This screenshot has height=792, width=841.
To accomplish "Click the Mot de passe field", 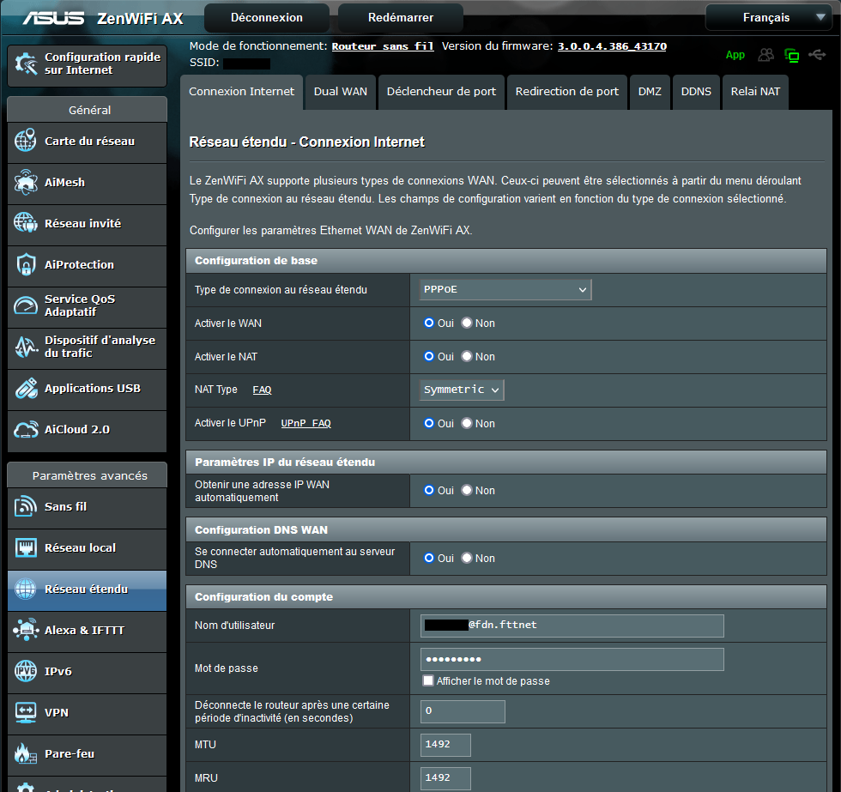I will [x=572, y=659].
